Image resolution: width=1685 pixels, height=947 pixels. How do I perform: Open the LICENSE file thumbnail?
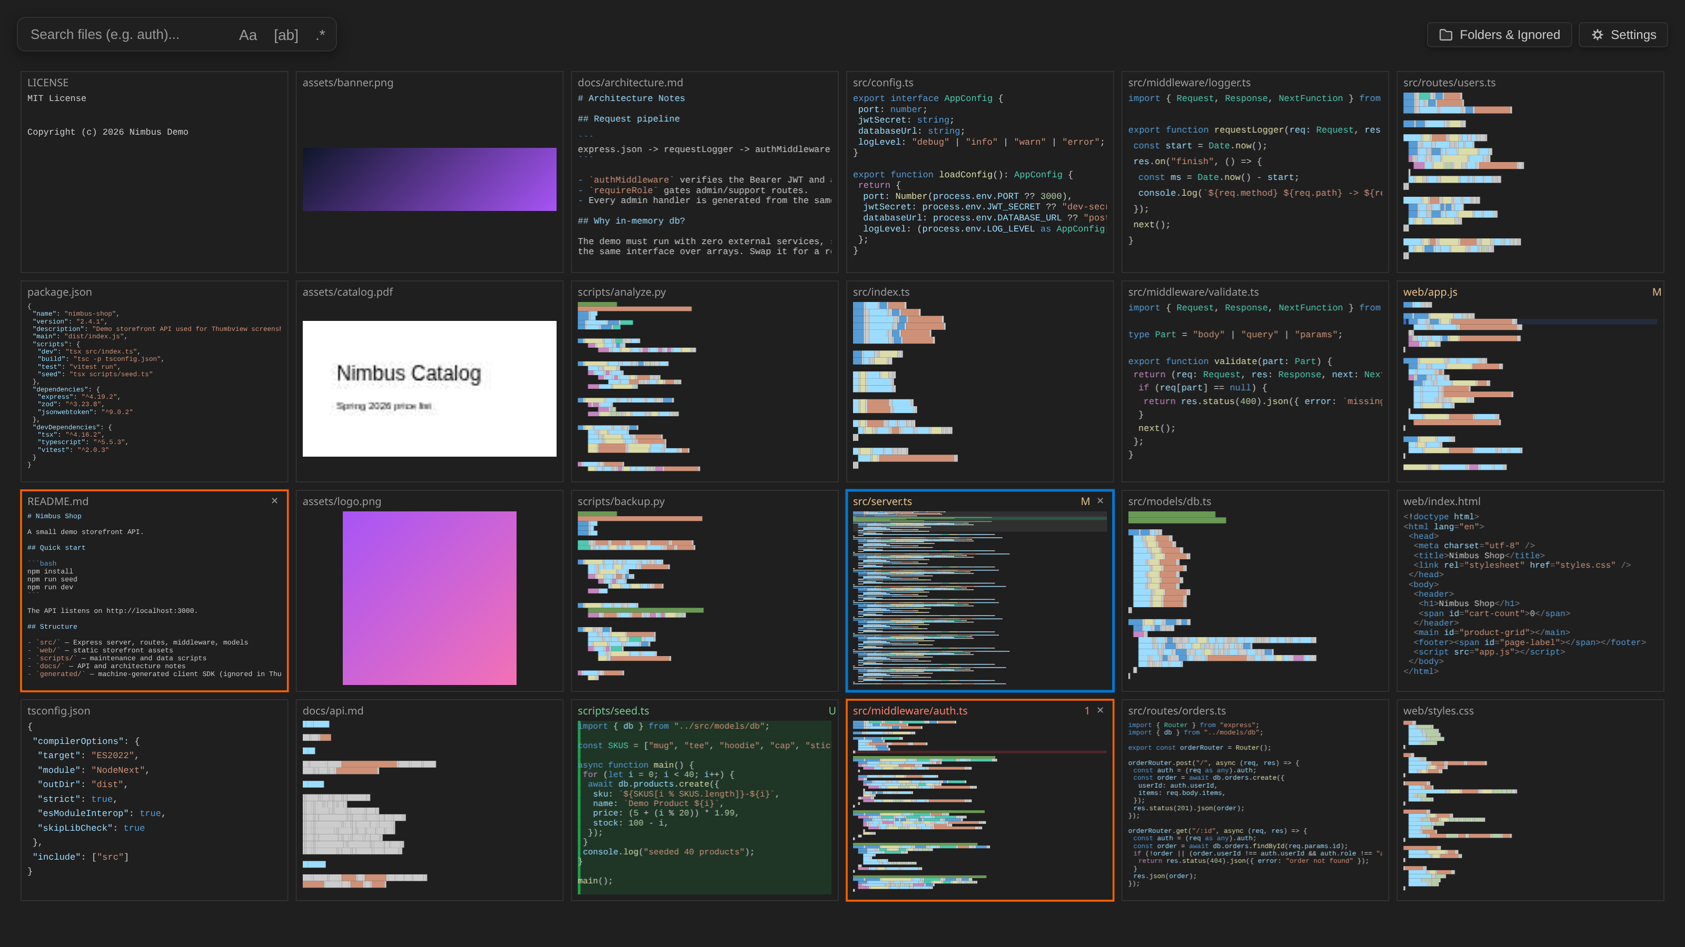point(154,172)
